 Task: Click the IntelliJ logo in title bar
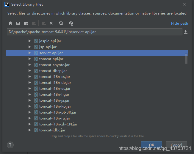pyautogui.click(x=7, y=4)
